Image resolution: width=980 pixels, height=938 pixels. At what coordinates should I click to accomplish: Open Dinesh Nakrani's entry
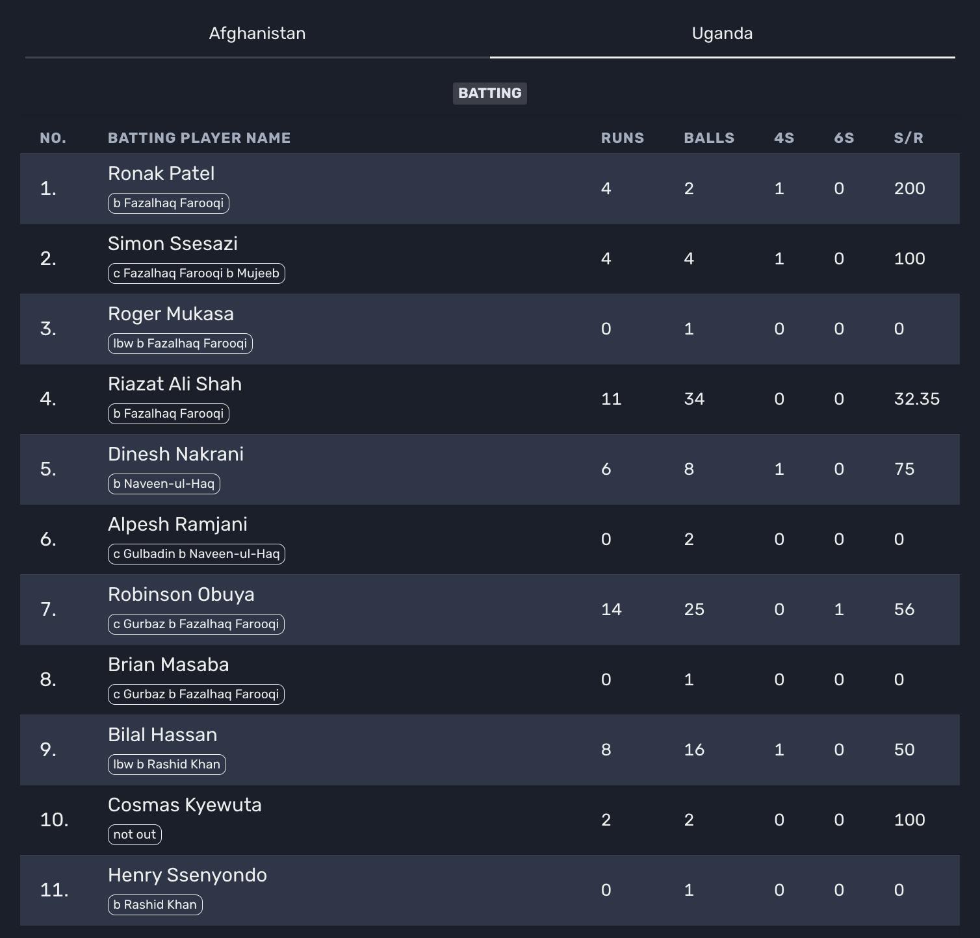175,454
